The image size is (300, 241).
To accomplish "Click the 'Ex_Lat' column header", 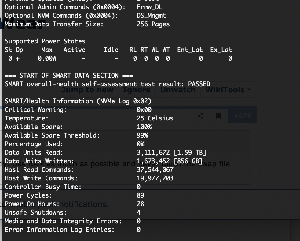I will coord(221,50).
